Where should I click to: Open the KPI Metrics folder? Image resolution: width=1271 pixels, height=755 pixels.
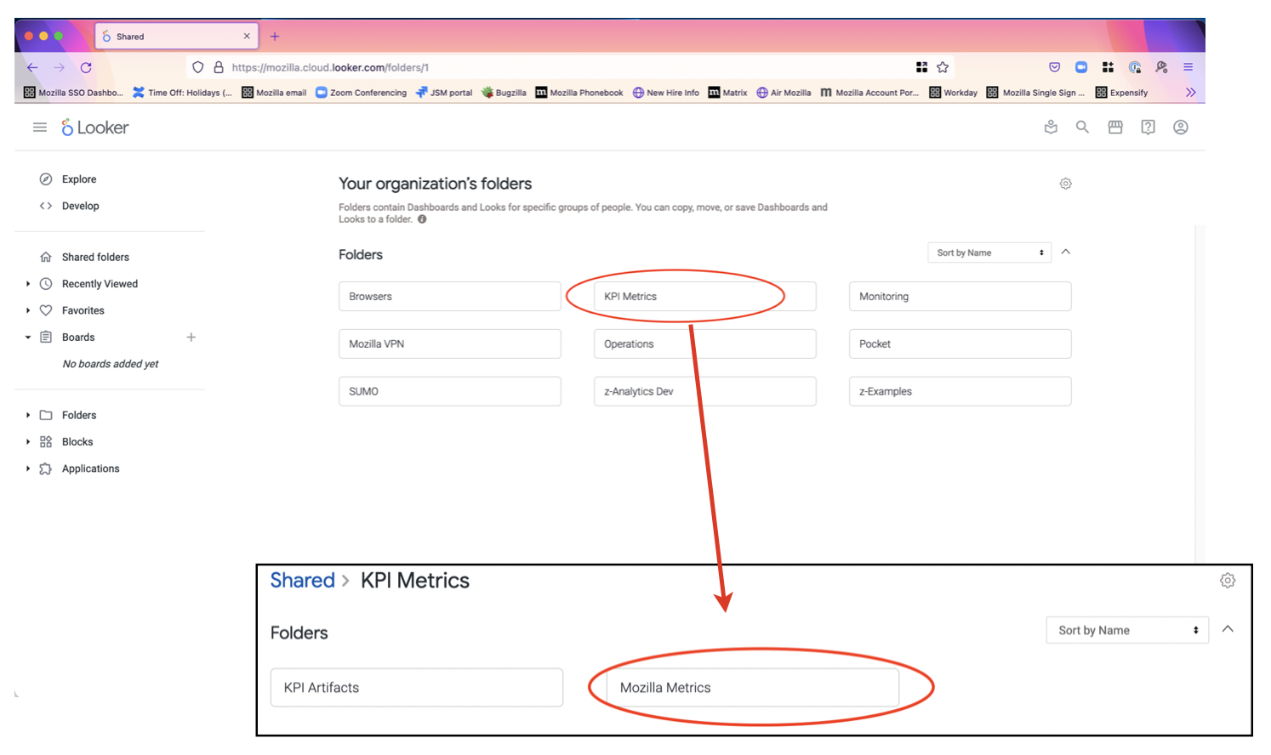pos(704,297)
